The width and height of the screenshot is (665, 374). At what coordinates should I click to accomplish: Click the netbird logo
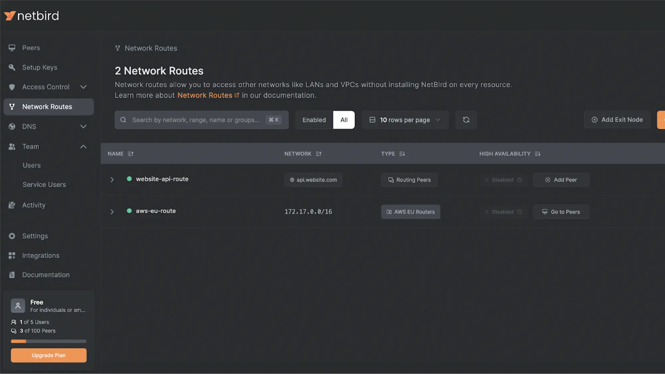[x=32, y=16]
